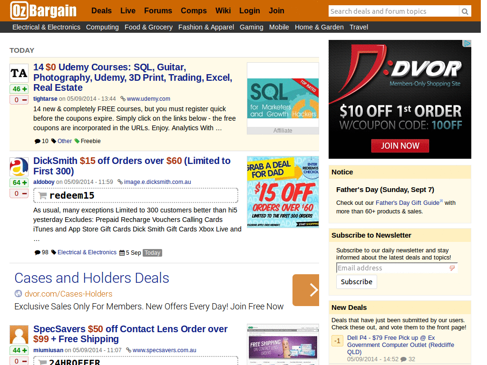This screenshot has height=365, width=487.
Task: Select the Home & Garden category
Action: (319, 27)
